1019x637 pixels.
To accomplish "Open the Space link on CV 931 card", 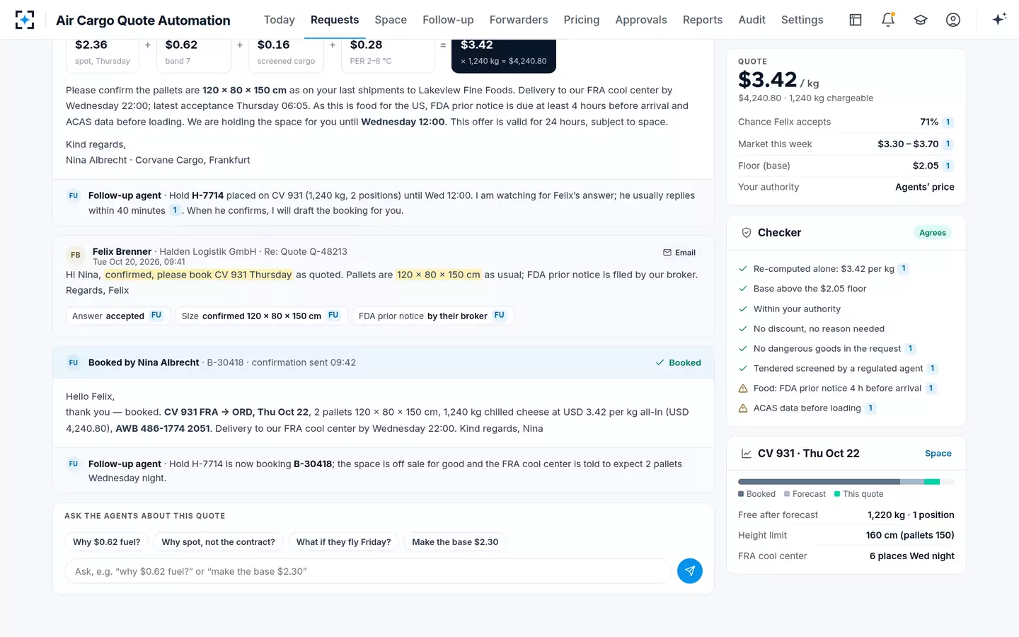I will [x=938, y=454].
